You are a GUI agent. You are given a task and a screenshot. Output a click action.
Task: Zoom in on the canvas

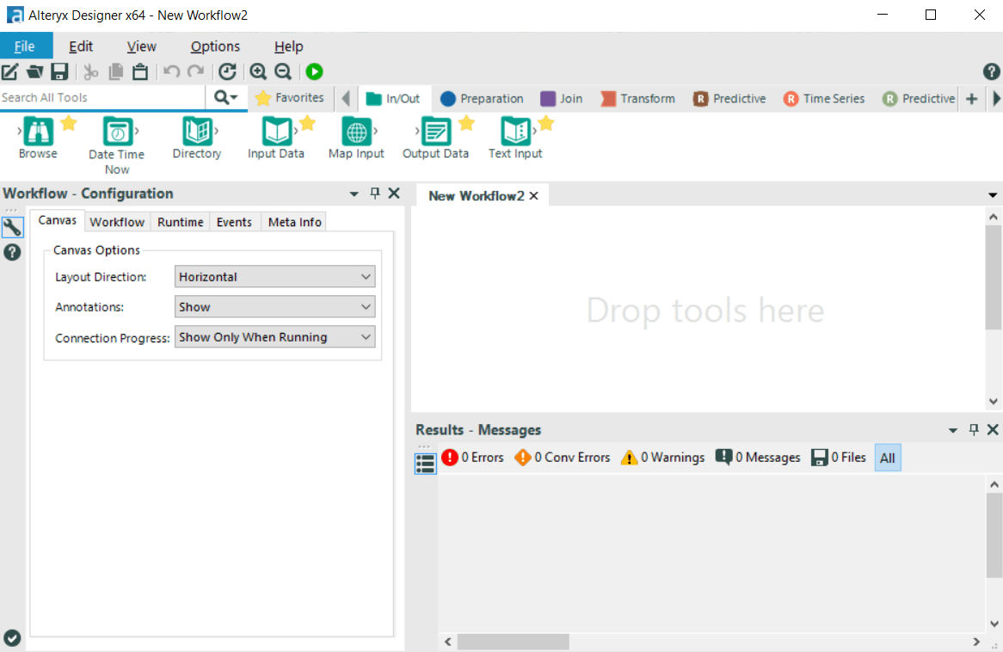(258, 71)
